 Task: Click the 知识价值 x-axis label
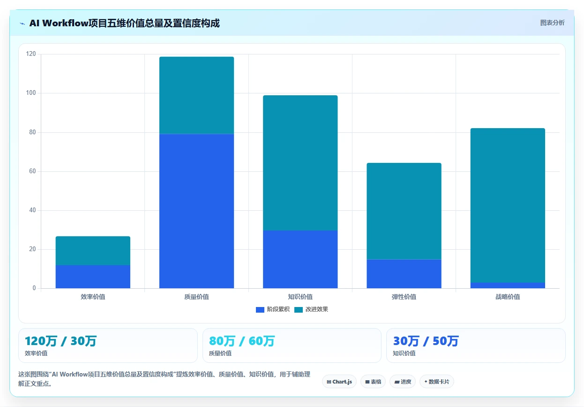pos(300,297)
